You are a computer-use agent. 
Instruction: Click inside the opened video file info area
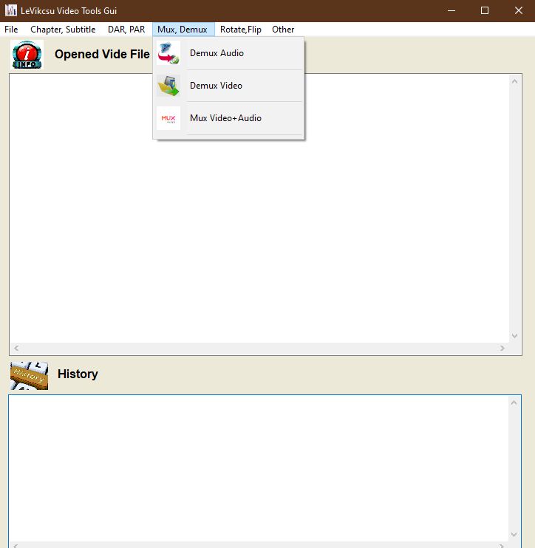point(259,208)
